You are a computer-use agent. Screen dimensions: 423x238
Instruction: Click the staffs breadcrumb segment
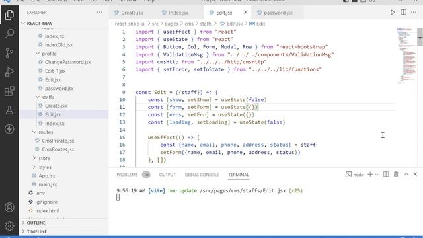click(x=206, y=24)
